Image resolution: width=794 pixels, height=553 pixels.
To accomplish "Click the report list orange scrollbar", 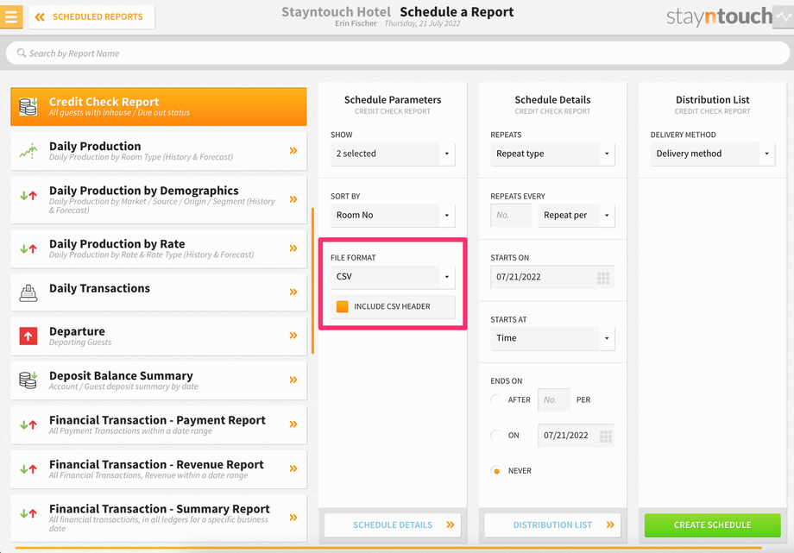I will [x=312, y=280].
